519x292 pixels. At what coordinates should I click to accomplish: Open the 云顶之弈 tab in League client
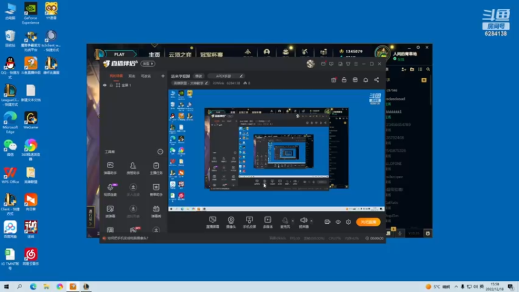pyautogui.click(x=180, y=55)
